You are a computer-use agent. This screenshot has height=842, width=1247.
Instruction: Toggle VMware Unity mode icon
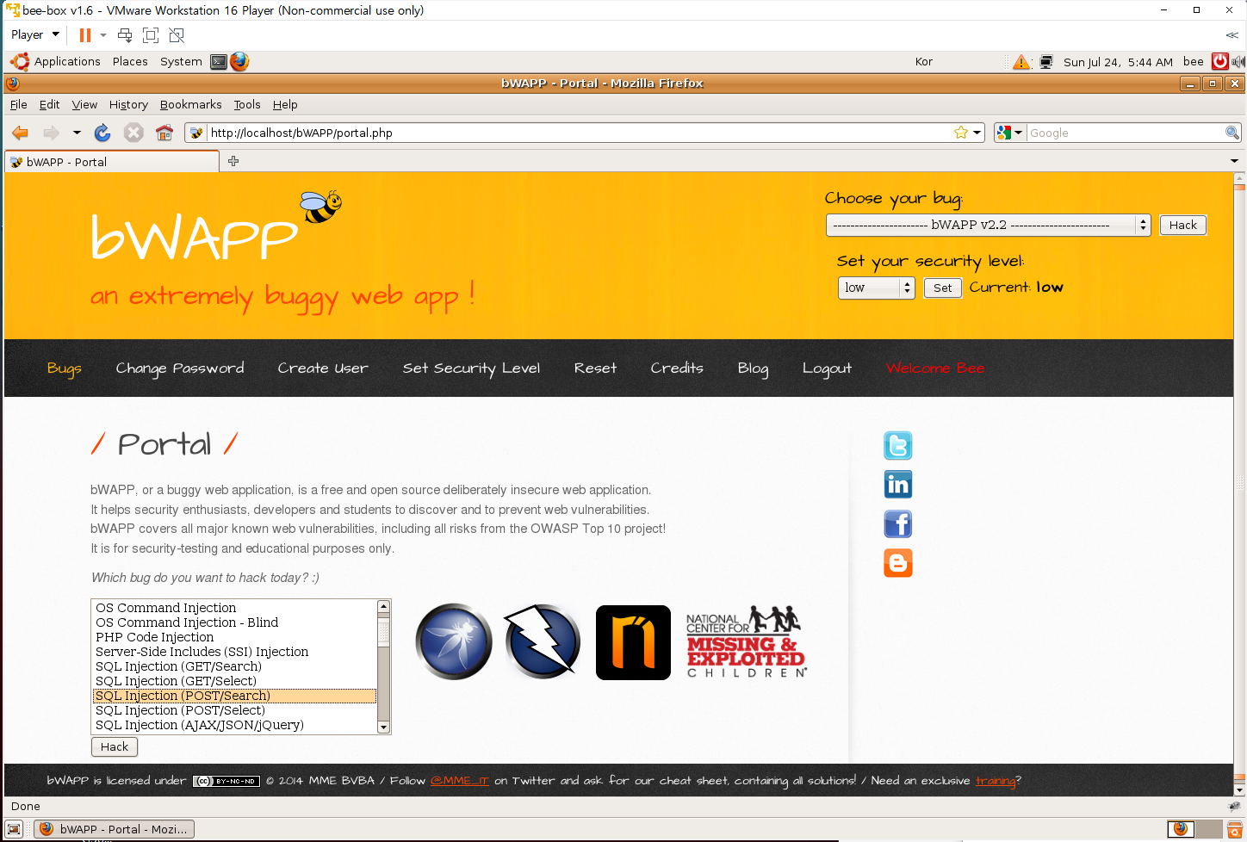[x=177, y=35]
